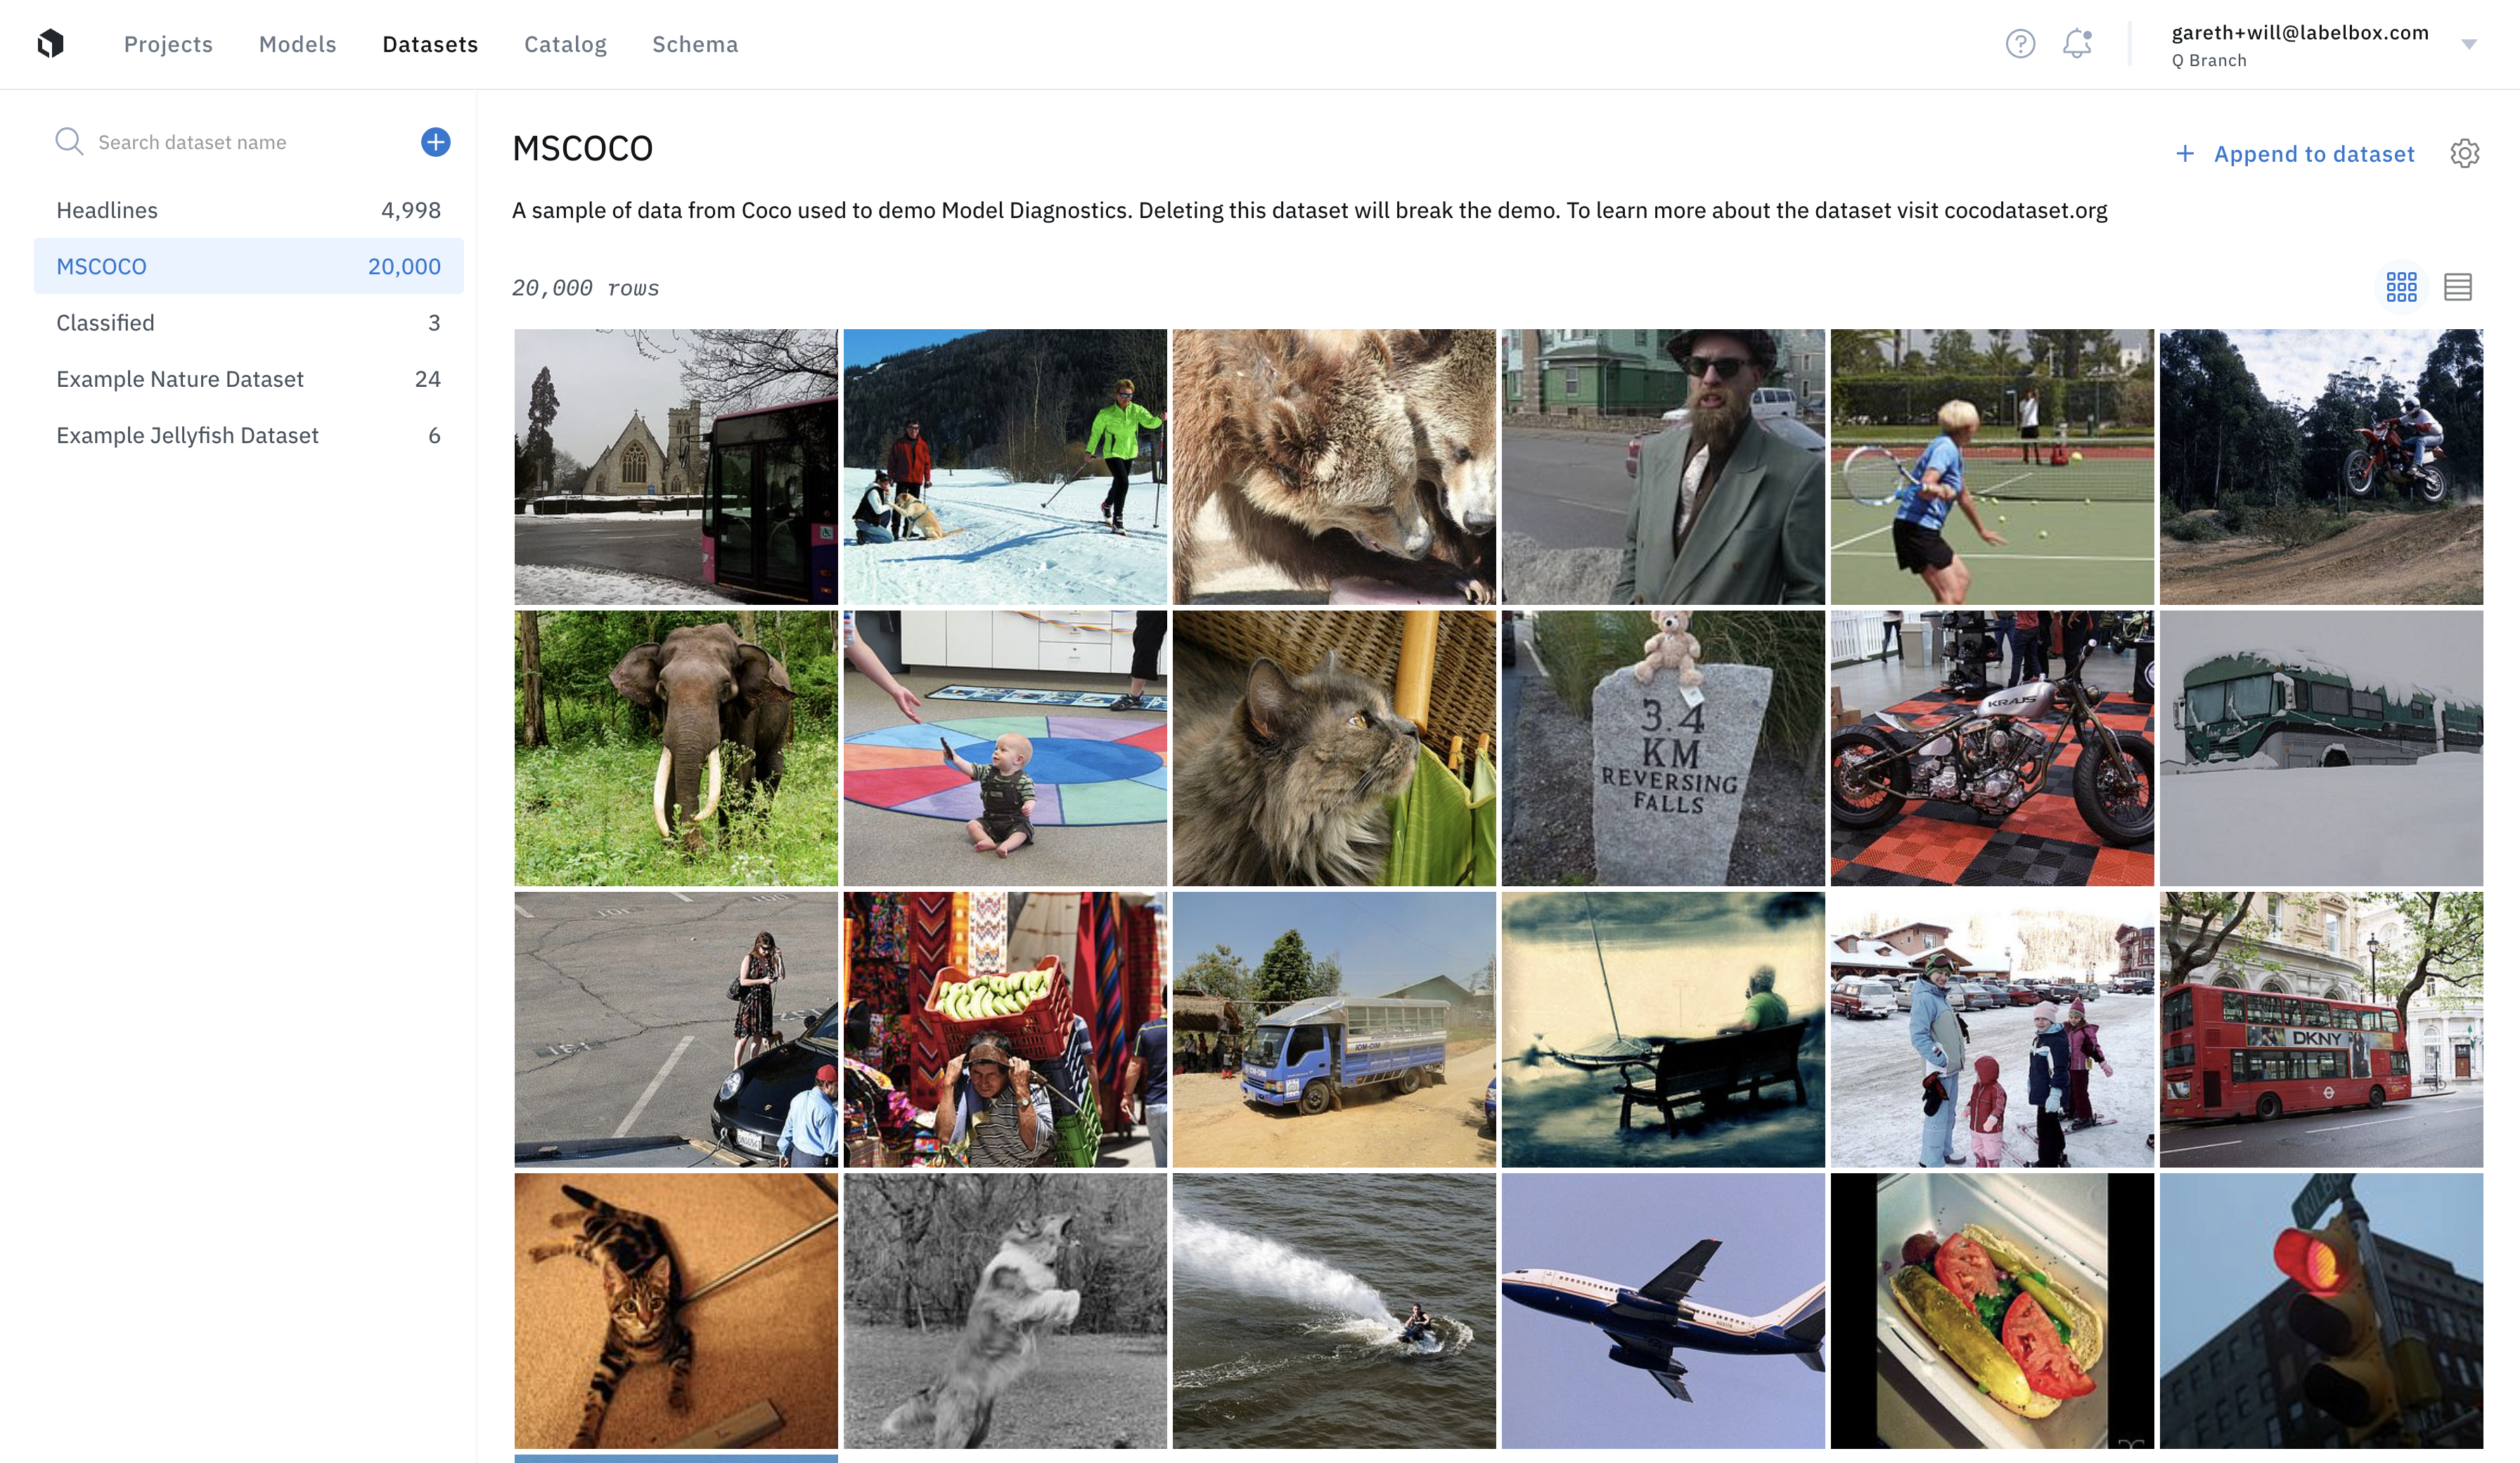Viewport: 2520px width, 1463px height.
Task: Open the red traffic light thumbnail
Action: click(x=2321, y=1311)
